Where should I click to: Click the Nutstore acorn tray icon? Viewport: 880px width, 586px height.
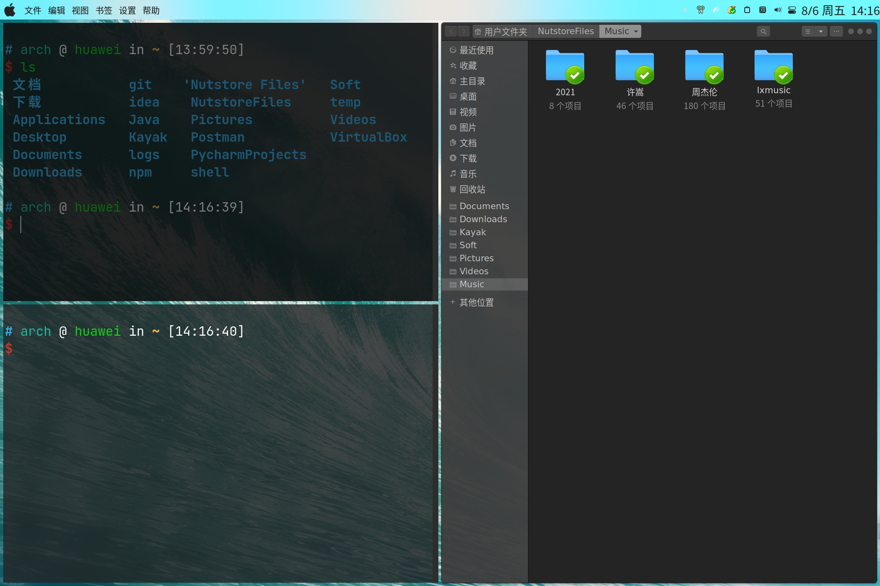pos(731,10)
